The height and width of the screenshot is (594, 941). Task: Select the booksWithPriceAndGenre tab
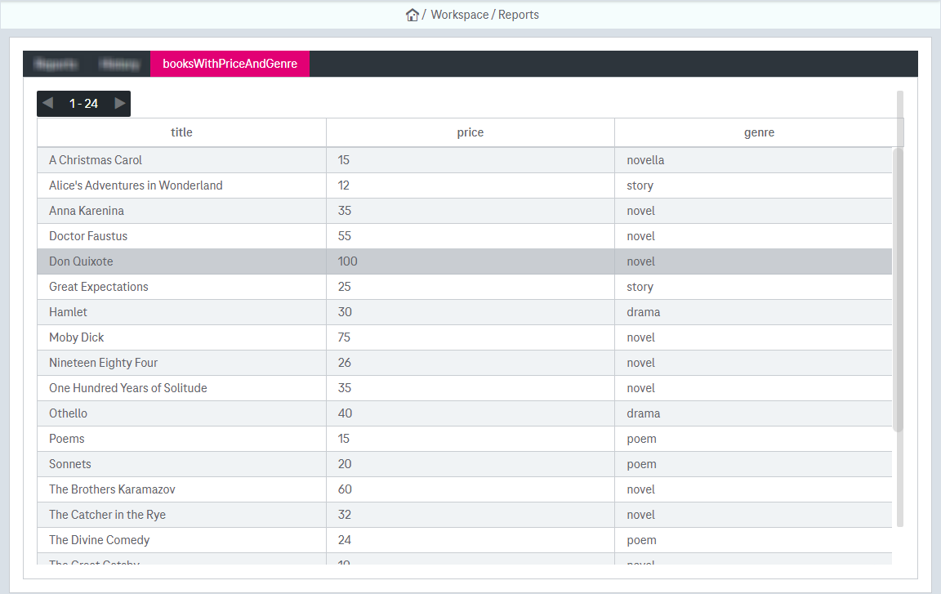tap(230, 64)
